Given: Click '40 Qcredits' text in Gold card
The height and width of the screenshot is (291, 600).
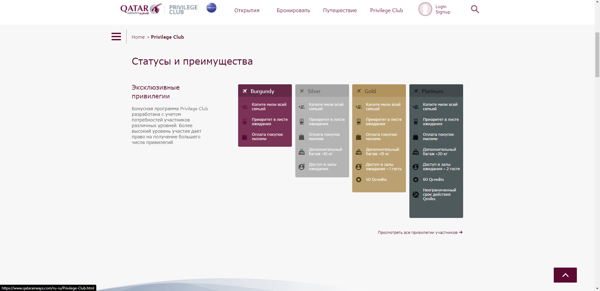Looking at the screenshot, I should tap(376, 180).
